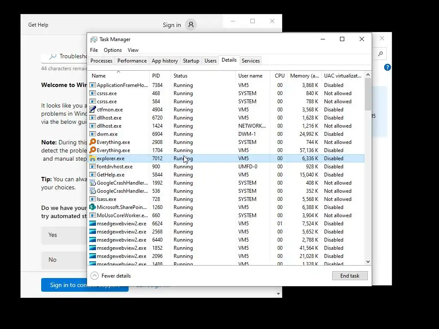Click the Microsoft.SharePoint process icon
The height and width of the screenshot is (329, 439).
click(93, 207)
